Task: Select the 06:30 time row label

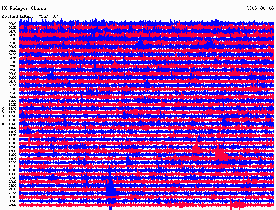Action: [x=13, y=74]
